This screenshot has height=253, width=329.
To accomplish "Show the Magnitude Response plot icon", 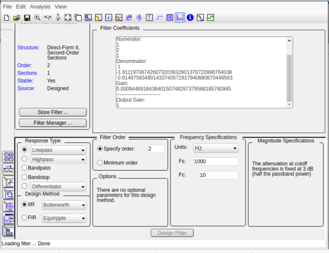I will [99, 18].
